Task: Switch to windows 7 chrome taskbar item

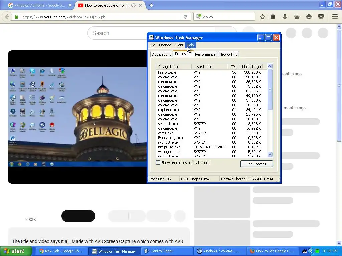Action: click(220, 251)
